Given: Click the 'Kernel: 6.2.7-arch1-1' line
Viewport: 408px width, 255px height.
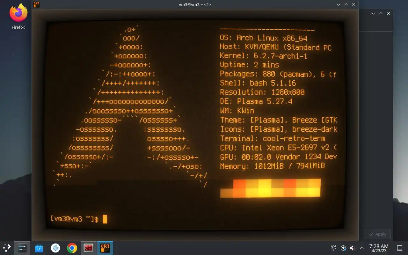Looking at the screenshot, I should [x=264, y=56].
